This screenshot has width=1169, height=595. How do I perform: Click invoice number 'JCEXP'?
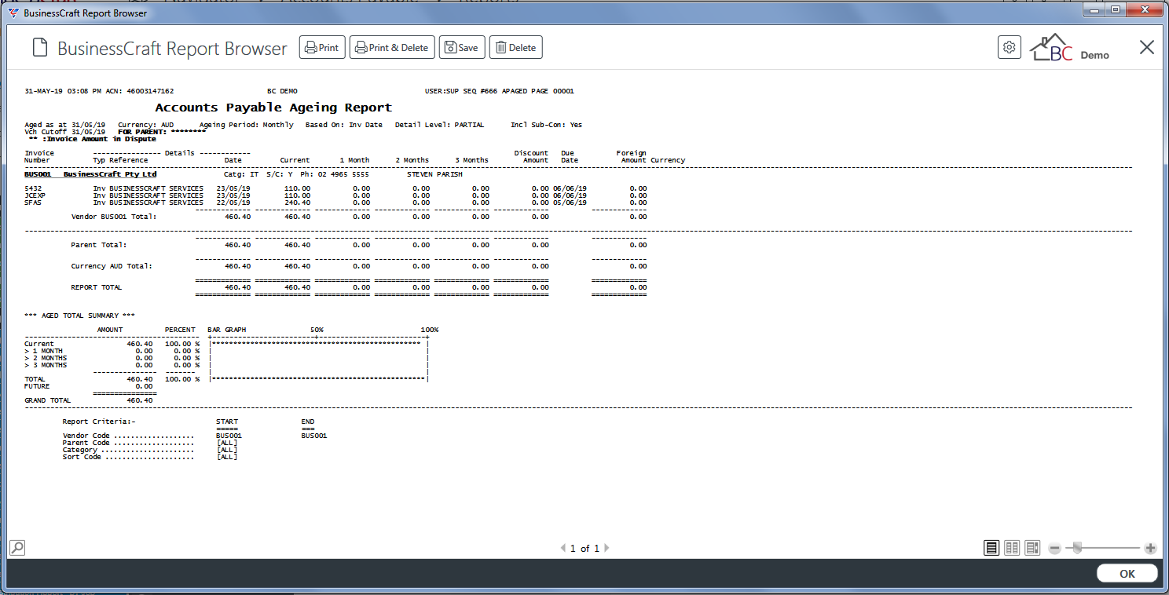coord(35,195)
